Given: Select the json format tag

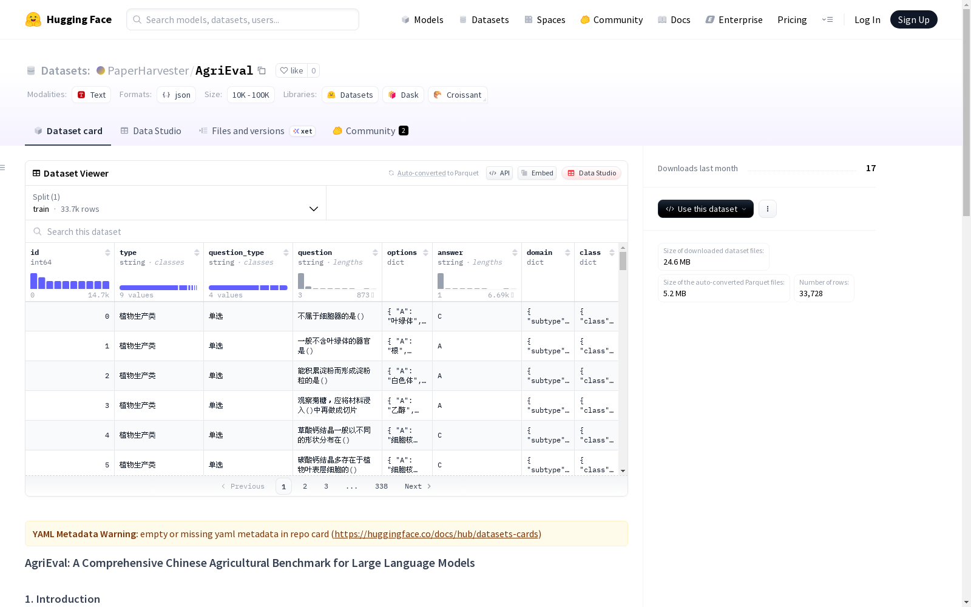Looking at the screenshot, I should pos(177,95).
